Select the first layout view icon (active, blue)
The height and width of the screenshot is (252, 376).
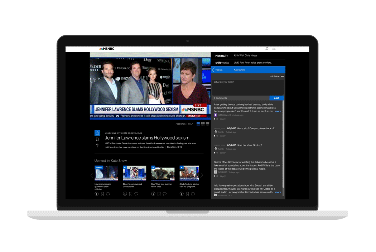198,124
